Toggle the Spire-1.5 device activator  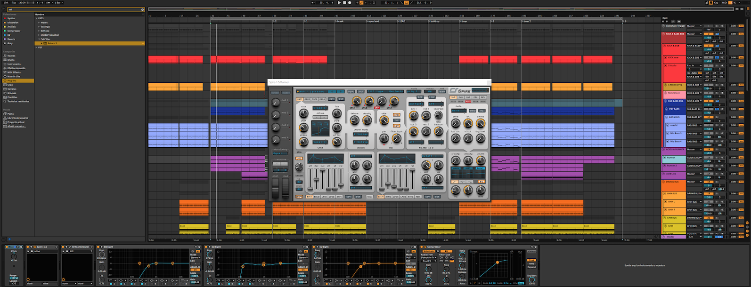click(28, 247)
